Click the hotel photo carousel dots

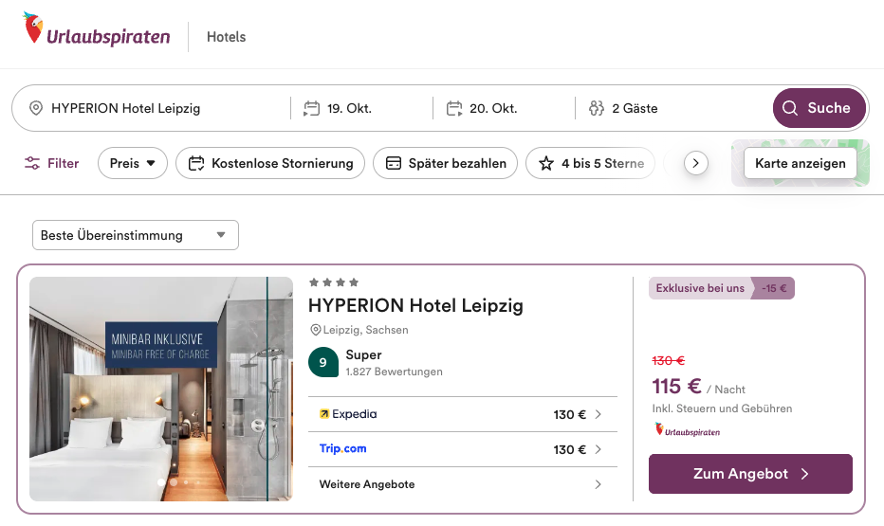pos(173,482)
